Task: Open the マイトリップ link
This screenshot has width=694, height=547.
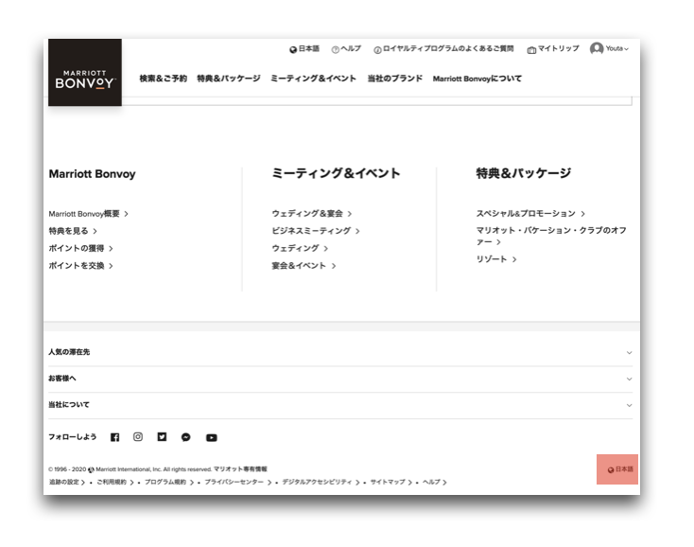Action: coord(559,48)
